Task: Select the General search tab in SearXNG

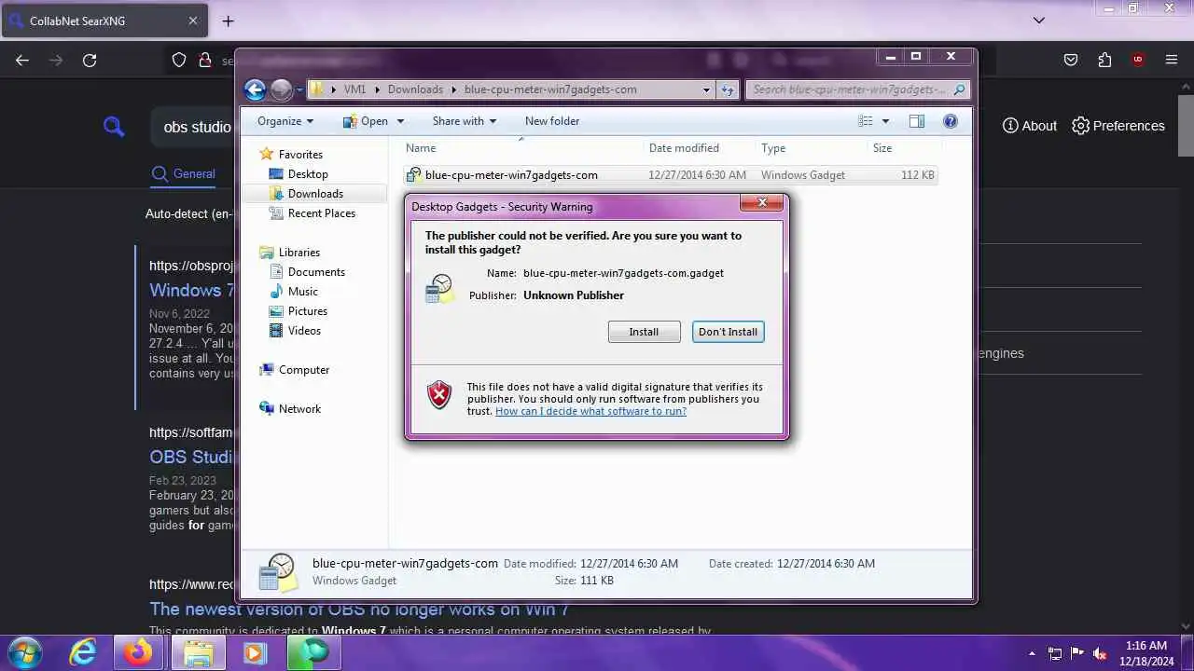Action: click(184, 173)
